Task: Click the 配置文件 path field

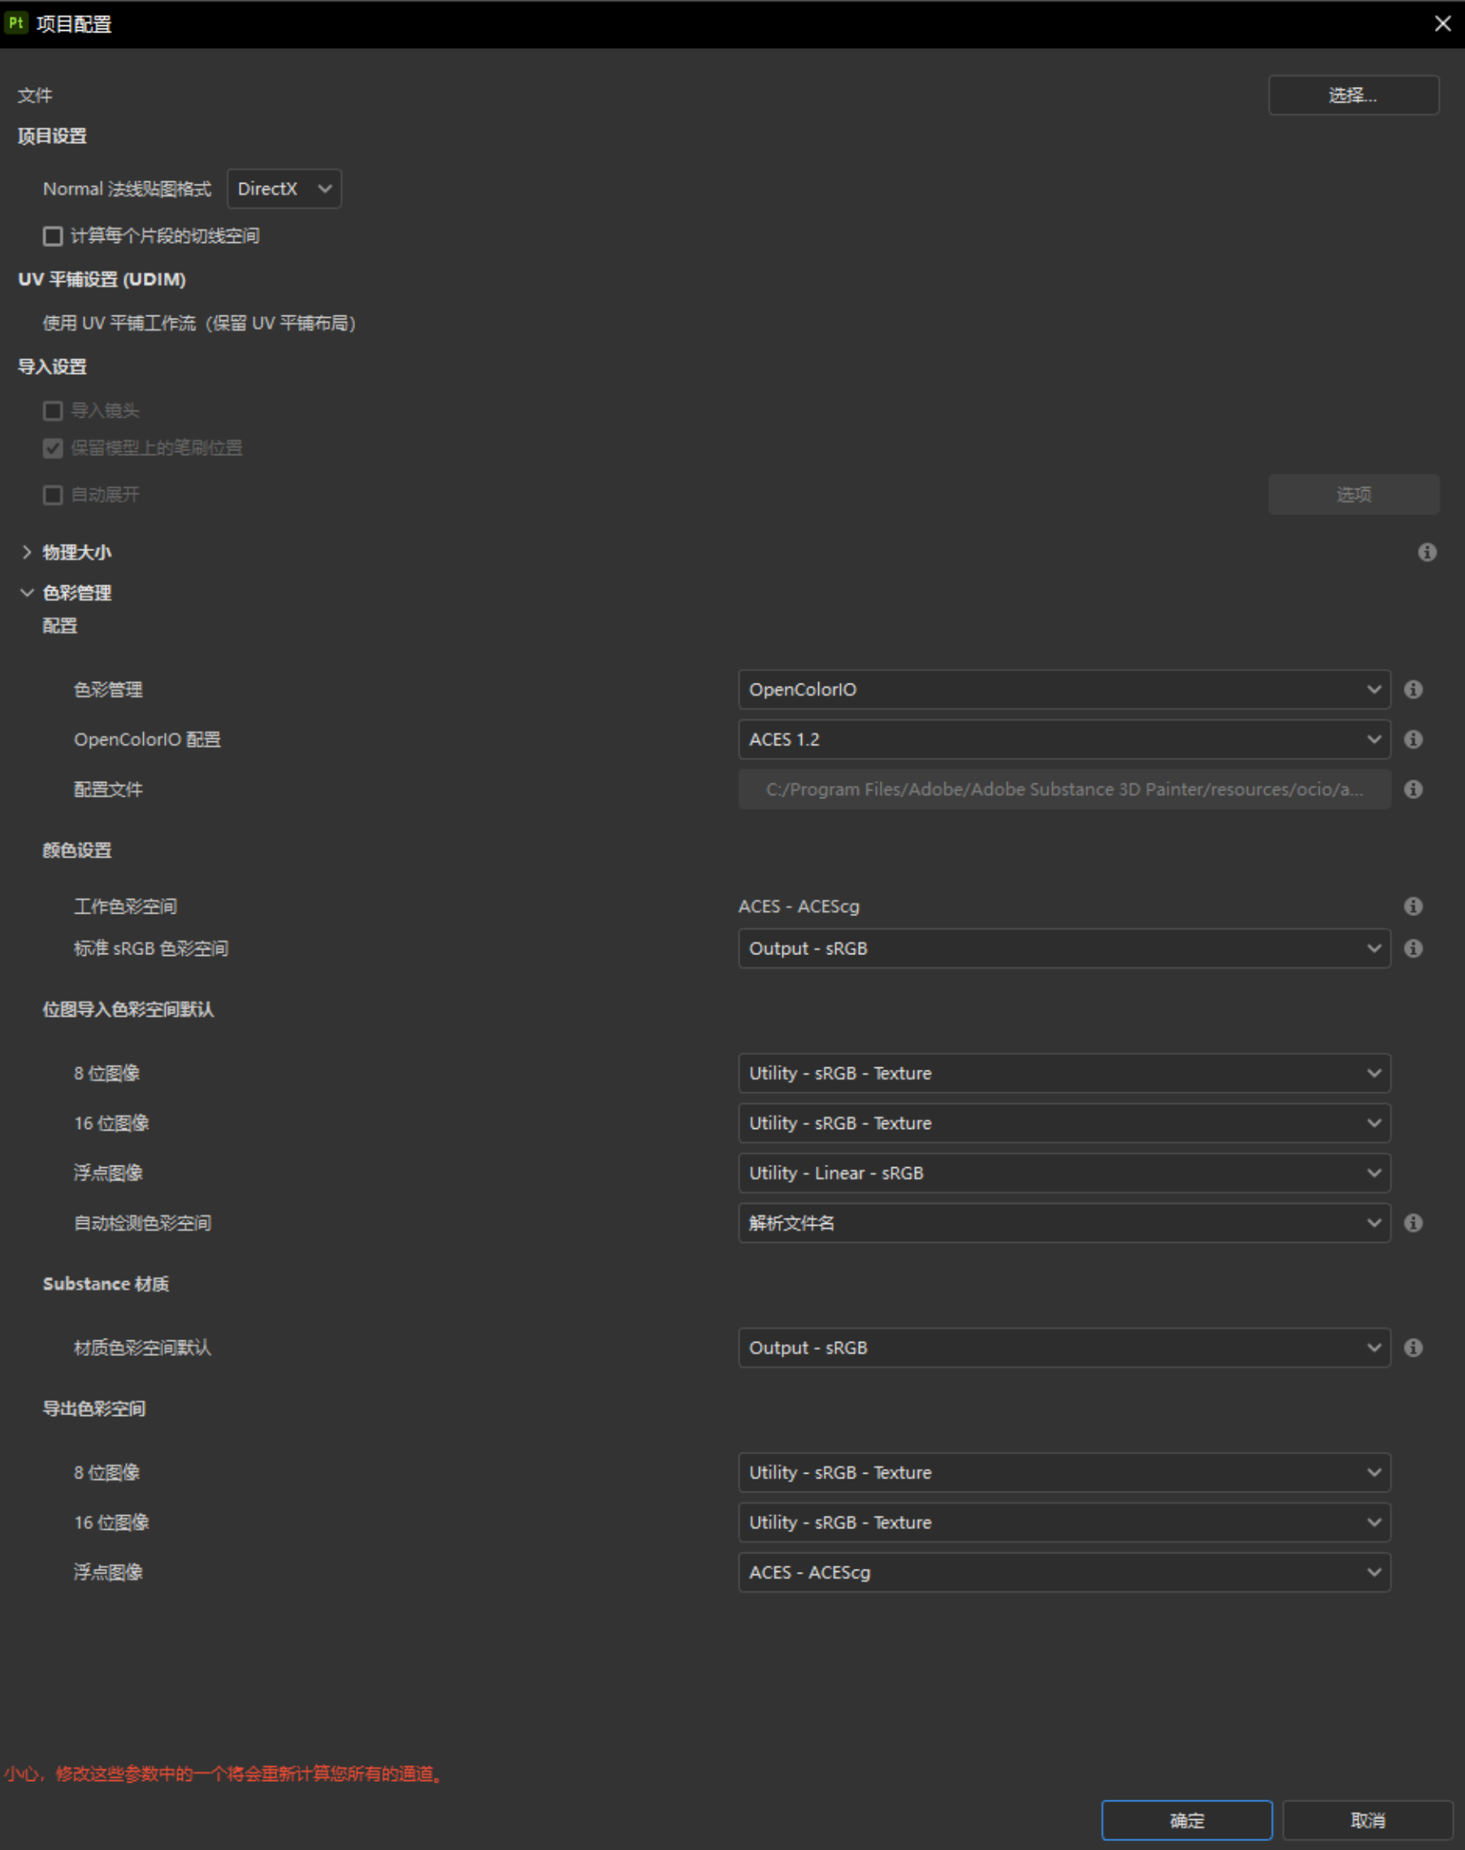Action: point(1064,788)
